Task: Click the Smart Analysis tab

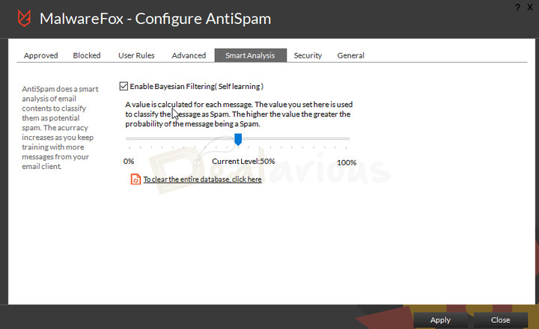Action: point(250,55)
